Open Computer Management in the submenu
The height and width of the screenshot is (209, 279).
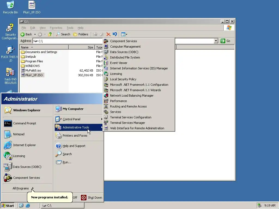pyautogui.click(x=139, y=47)
